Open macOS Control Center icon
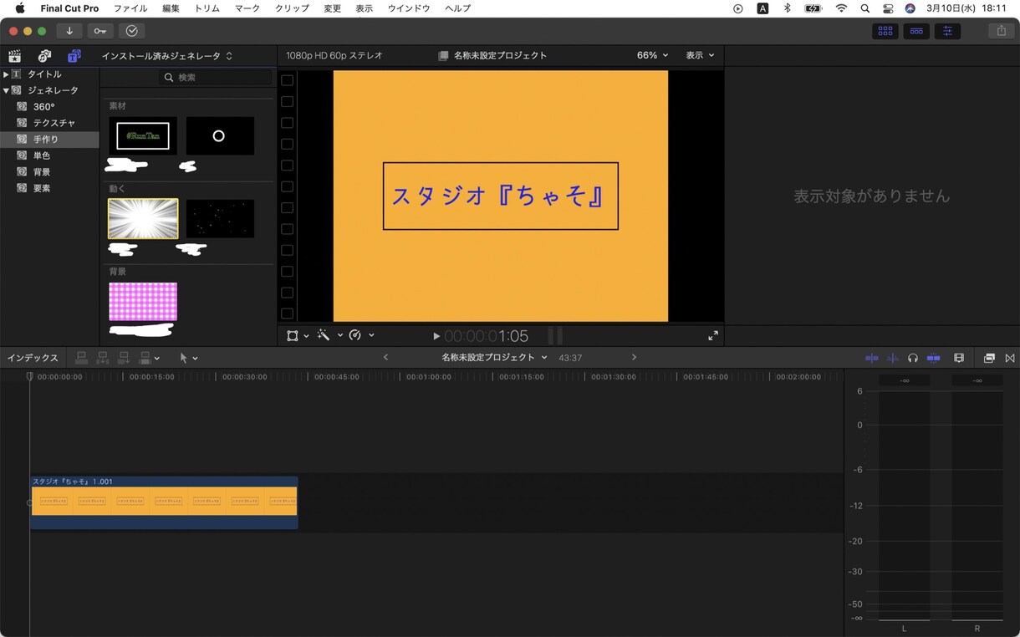1020x637 pixels. pos(888,8)
